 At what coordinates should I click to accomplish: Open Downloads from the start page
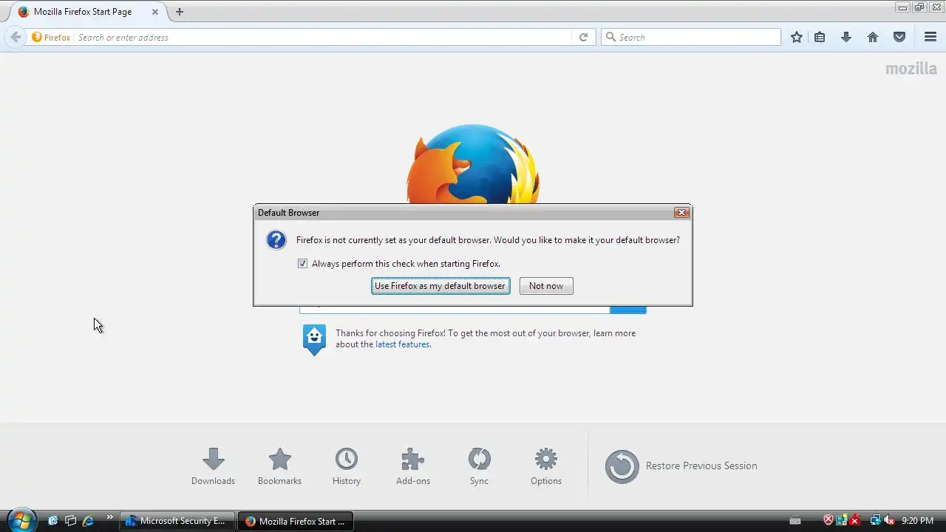click(x=213, y=467)
